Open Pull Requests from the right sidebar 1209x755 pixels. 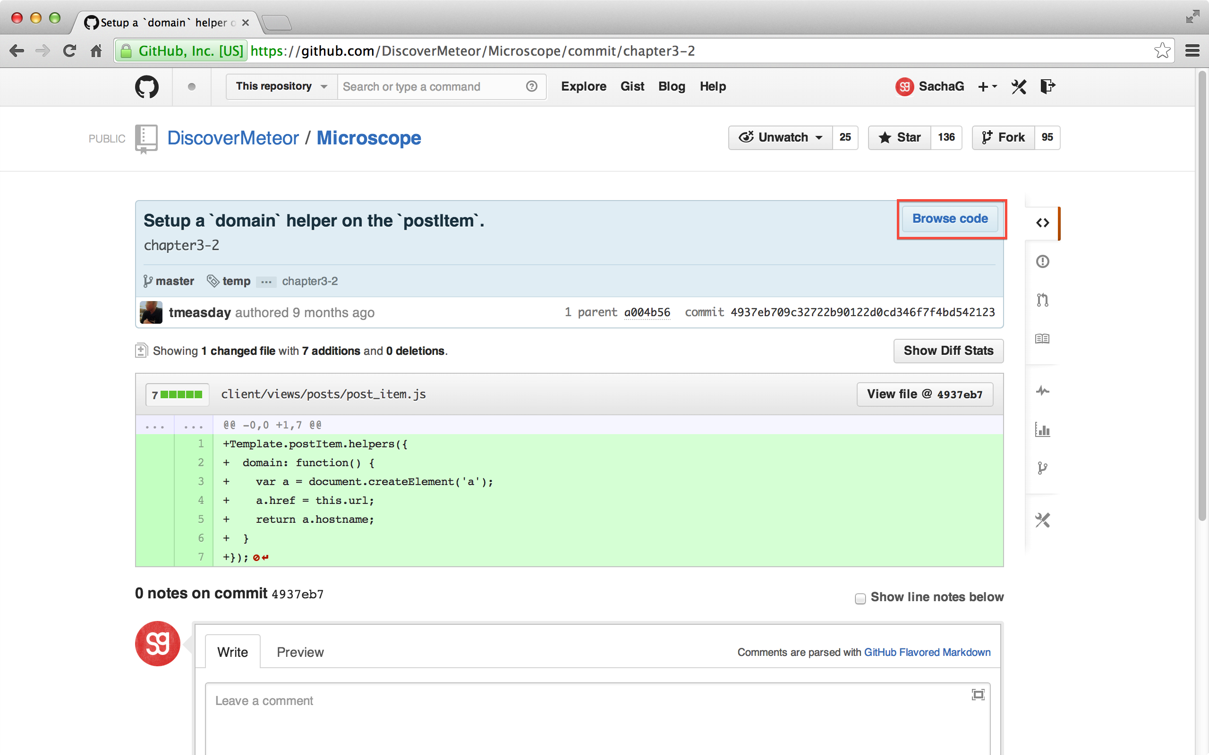click(1043, 300)
